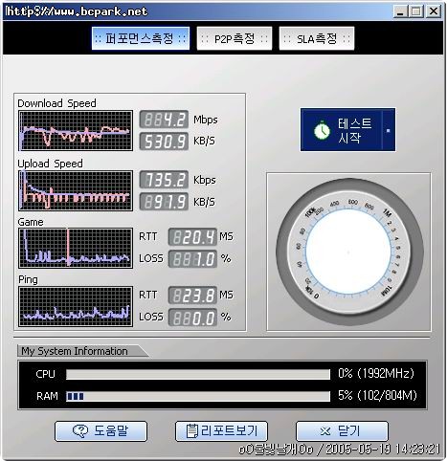The width and height of the screenshot is (447, 461).
Task: Switch to the 퍼포먼스측정 tab
Action: click(141, 38)
